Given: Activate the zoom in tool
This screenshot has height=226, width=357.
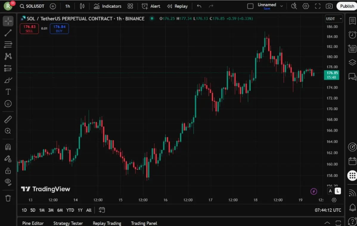Looking at the screenshot, I should [x=8, y=131].
